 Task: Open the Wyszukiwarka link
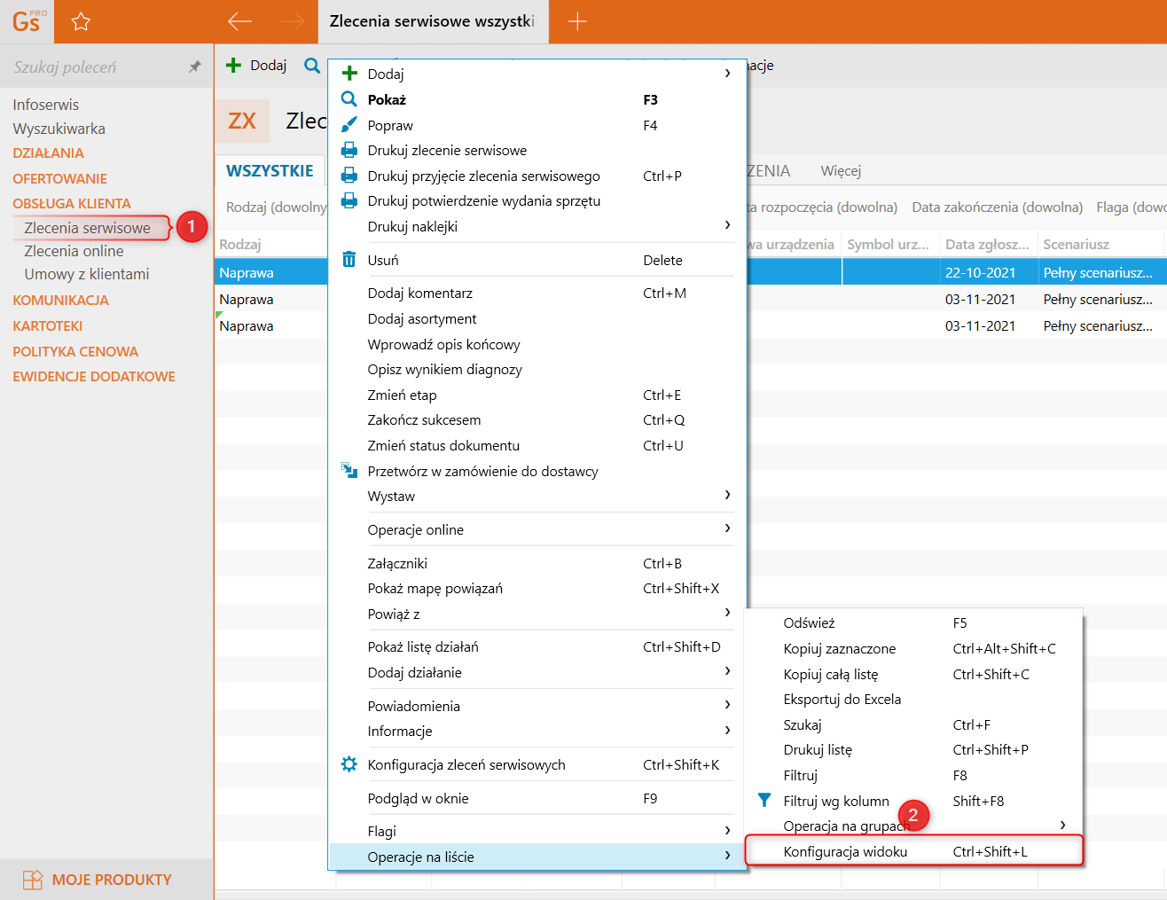(x=59, y=129)
